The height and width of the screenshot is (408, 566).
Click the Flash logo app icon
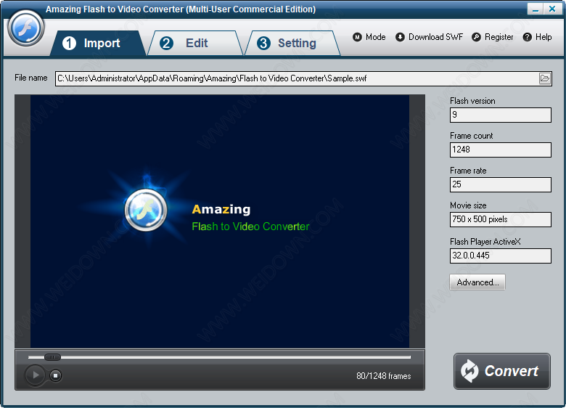(x=26, y=29)
